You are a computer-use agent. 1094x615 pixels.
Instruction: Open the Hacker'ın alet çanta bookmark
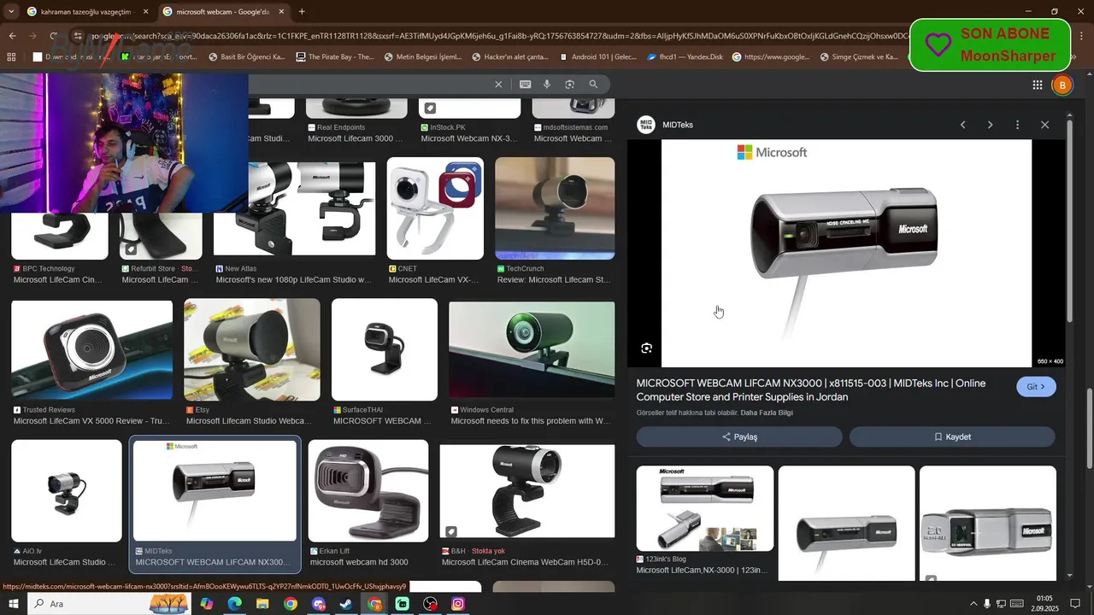coord(511,57)
